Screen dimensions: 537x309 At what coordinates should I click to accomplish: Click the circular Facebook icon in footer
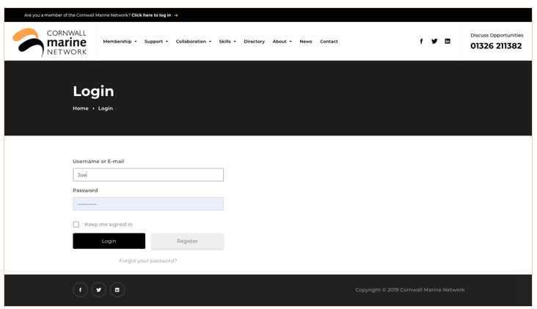tap(81, 290)
